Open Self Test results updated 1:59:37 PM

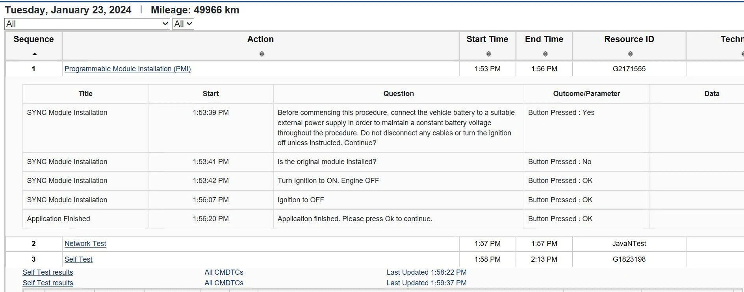[x=48, y=283]
